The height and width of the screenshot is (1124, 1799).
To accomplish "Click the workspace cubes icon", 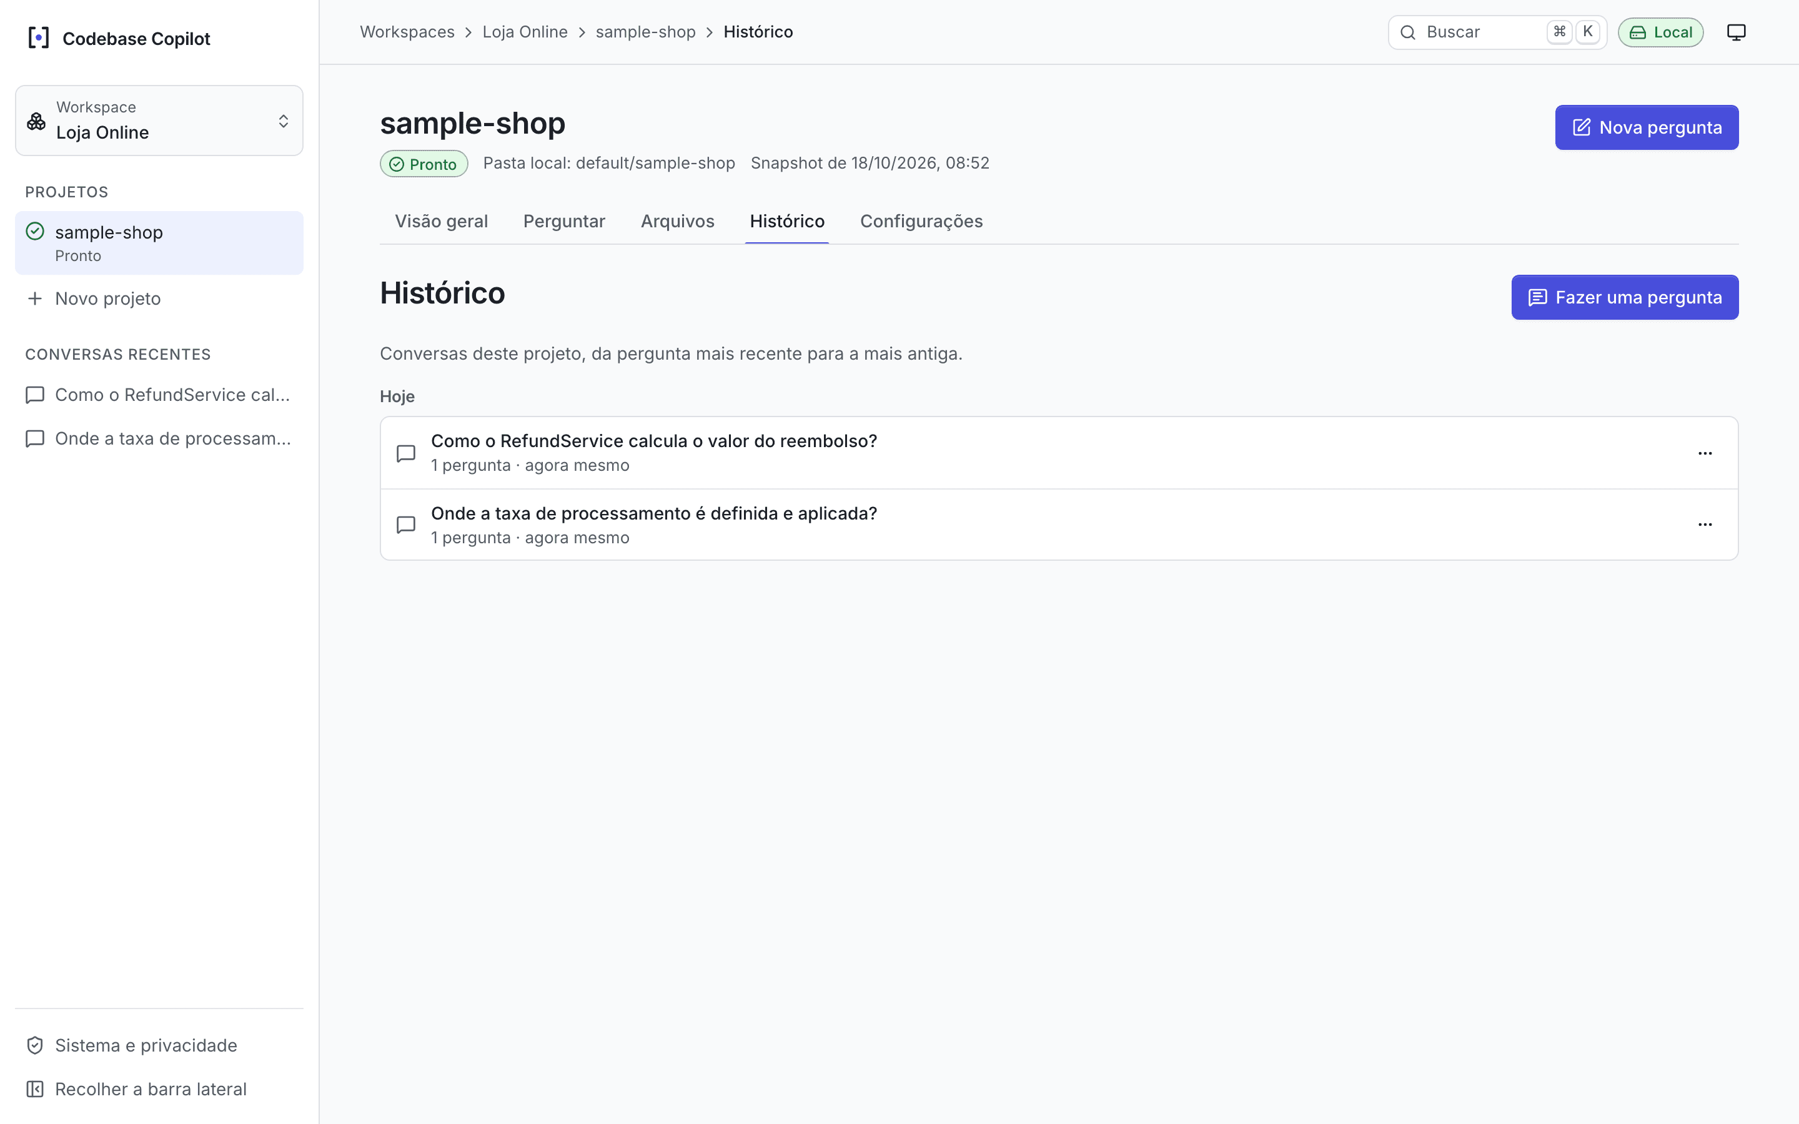I will 36,121.
